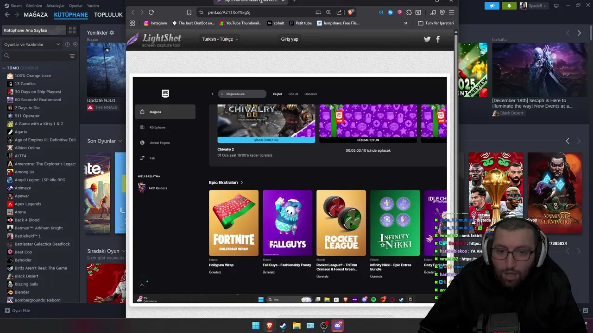Expand the Sıradaki Oyun dropdown chevron
This screenshot has width=593, height=333.
124,251
